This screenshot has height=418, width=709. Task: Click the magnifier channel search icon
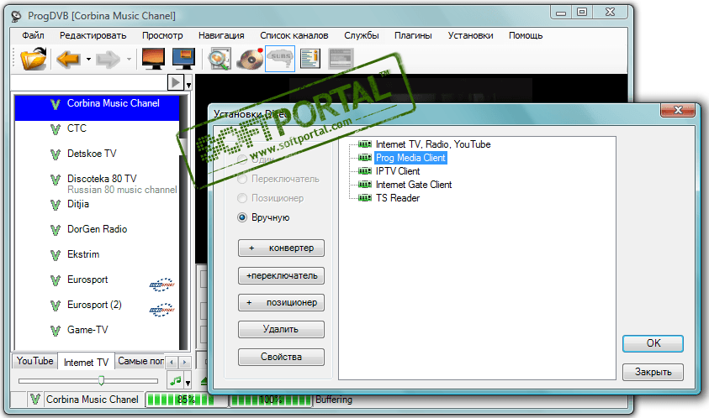point(220,59)
